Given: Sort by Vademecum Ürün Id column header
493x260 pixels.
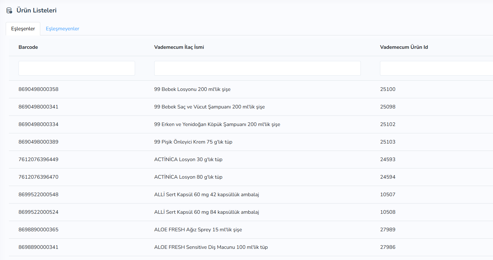Looking at the screenshot, I should point(404,47).
